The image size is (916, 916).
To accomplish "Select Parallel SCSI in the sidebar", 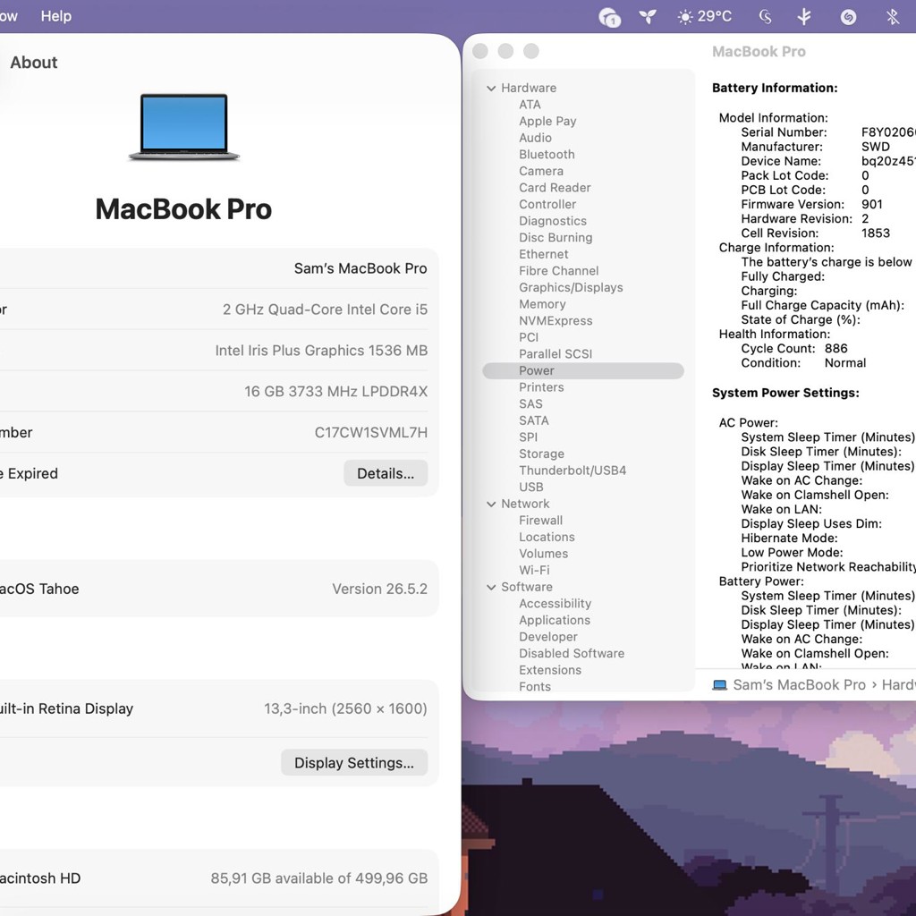I will [555, 354].
